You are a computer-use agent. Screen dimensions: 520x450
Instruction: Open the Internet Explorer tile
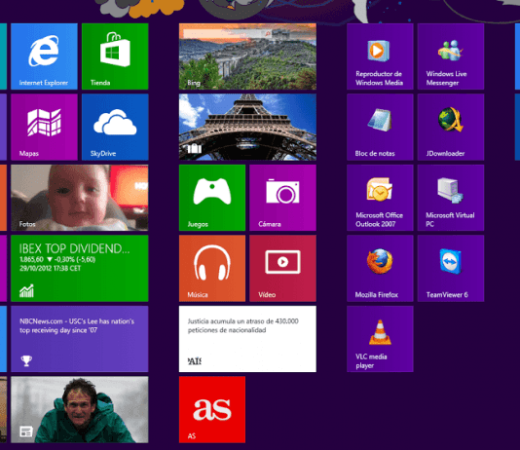click(x=44, y=56)
